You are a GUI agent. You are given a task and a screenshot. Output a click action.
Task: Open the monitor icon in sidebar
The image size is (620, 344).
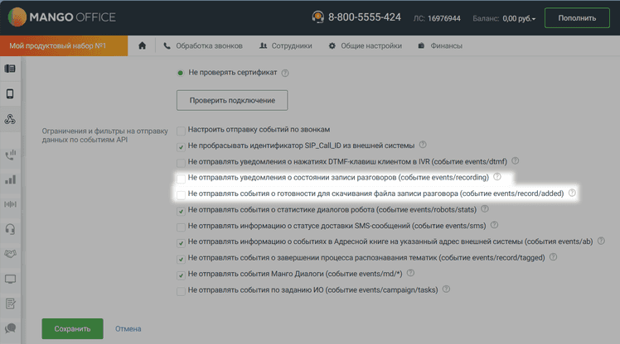click(11, 279)
